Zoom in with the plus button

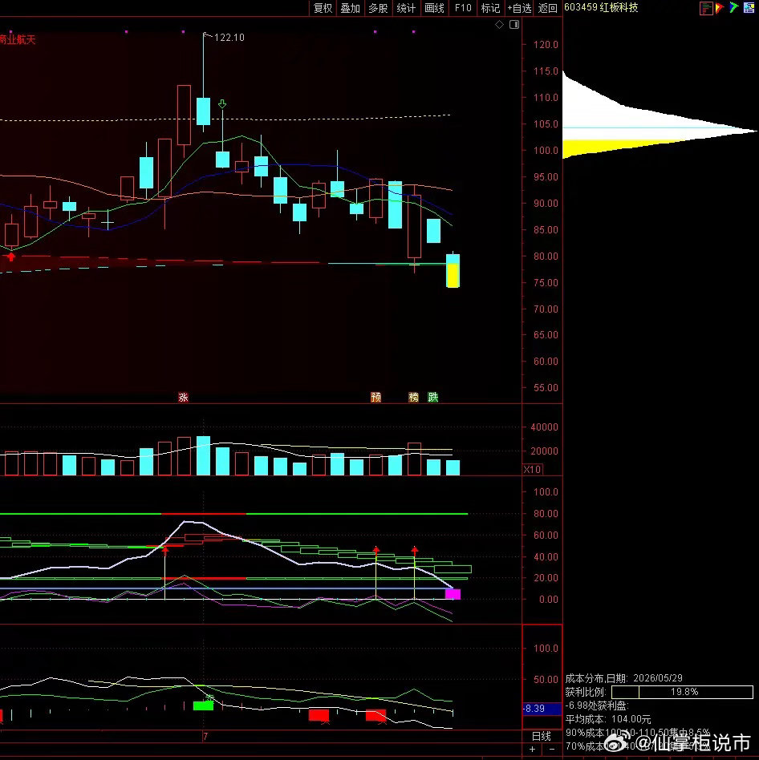(532, 749)
